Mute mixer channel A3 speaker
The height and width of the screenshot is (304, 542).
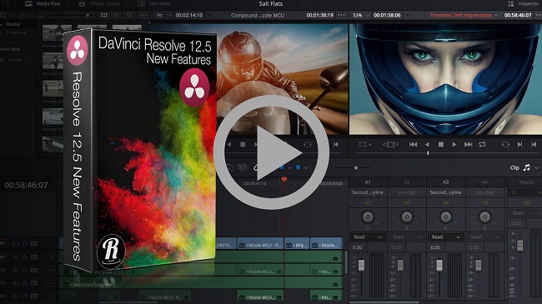[445, 202]
